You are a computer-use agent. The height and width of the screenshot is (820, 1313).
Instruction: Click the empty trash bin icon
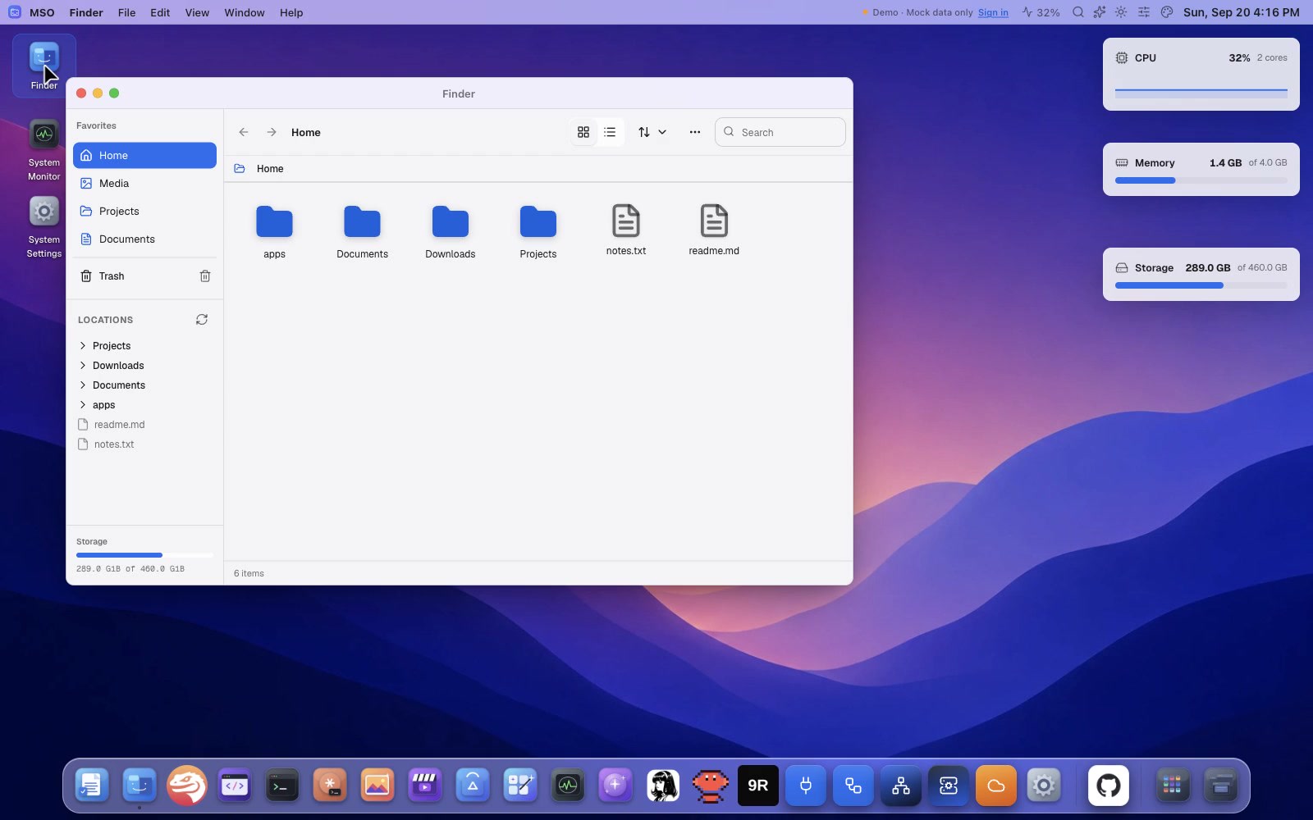[205, 276]
